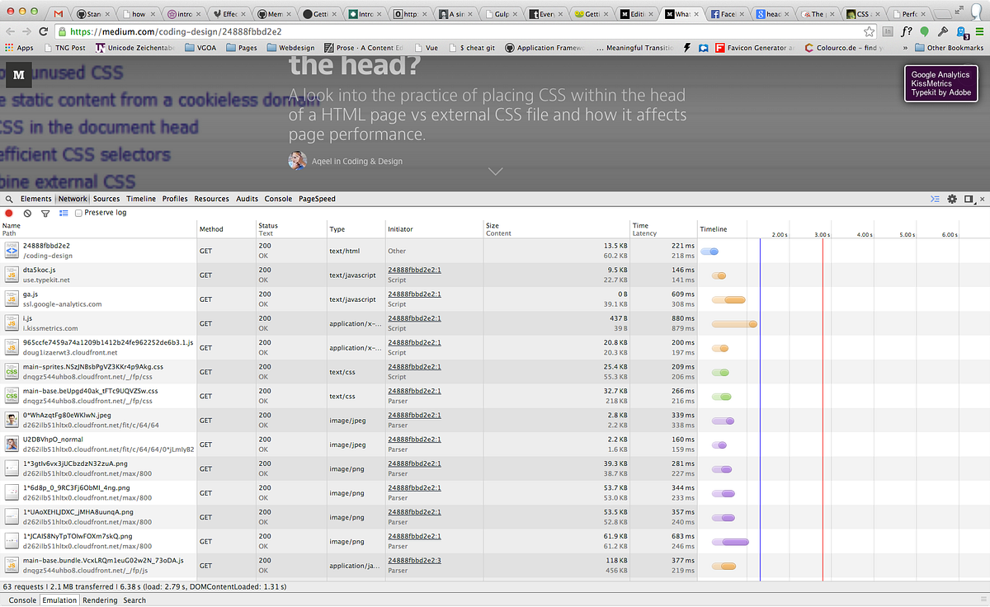The image size is (990, 607).
Task: Toggle larger resource rows view icon
Action: click(64, 212)
